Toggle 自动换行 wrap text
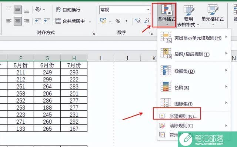Screen dimensions: 237x147 [x=68, y=10]
